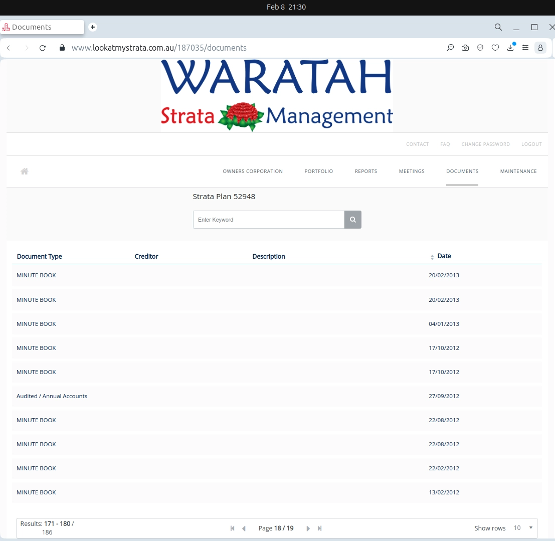
Task: Open the easy setup sliders icon
Action: (525, 48)
